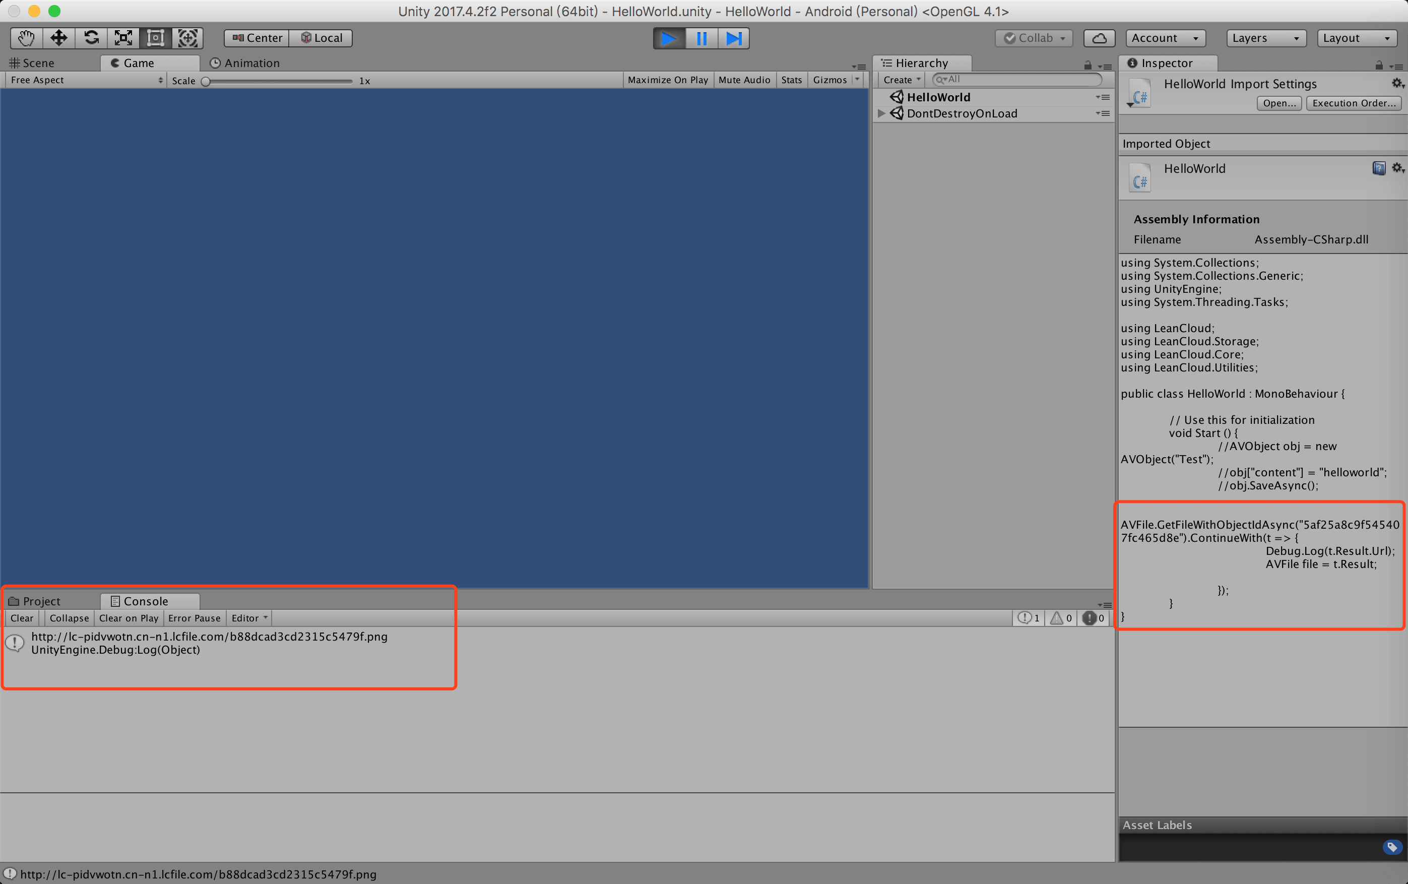Open the Layout dropdown
The height and width of the screenshot is (884, 1408).
[1357, 38]
